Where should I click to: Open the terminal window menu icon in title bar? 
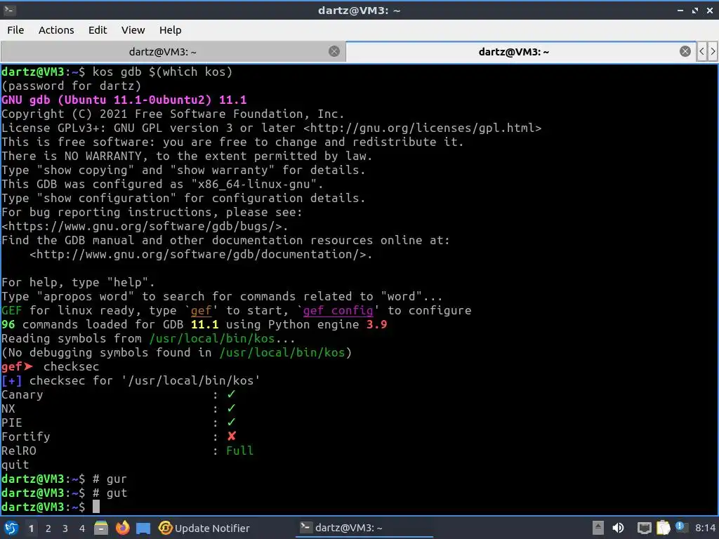click(8, 10)
